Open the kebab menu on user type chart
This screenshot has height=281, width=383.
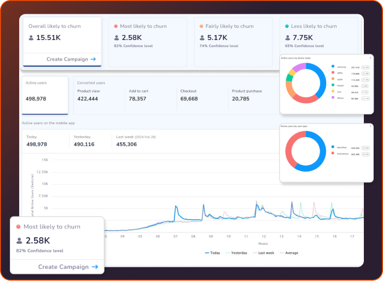click(370, 126)
